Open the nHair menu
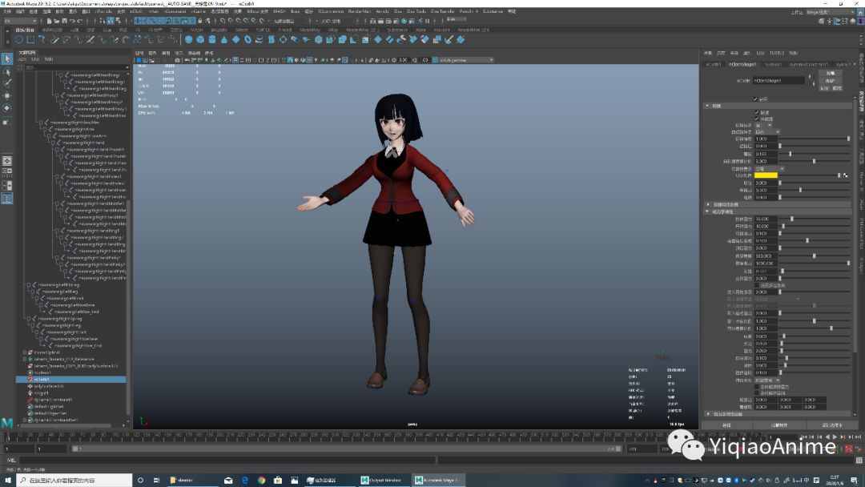Screen dimensions: 865x487 (x=153, y=11)
